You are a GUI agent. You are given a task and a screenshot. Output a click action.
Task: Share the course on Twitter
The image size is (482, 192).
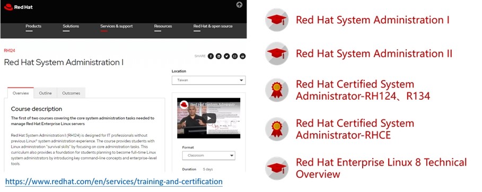tap(226, 56)
